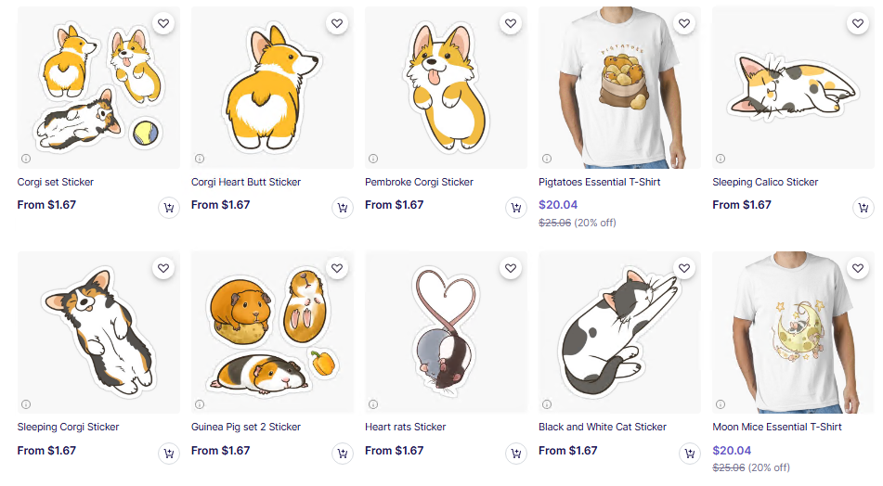Favorite the Sleeping Corgi Sticker
This screenshot has width=883, height=486.
[x=163, y=268]
